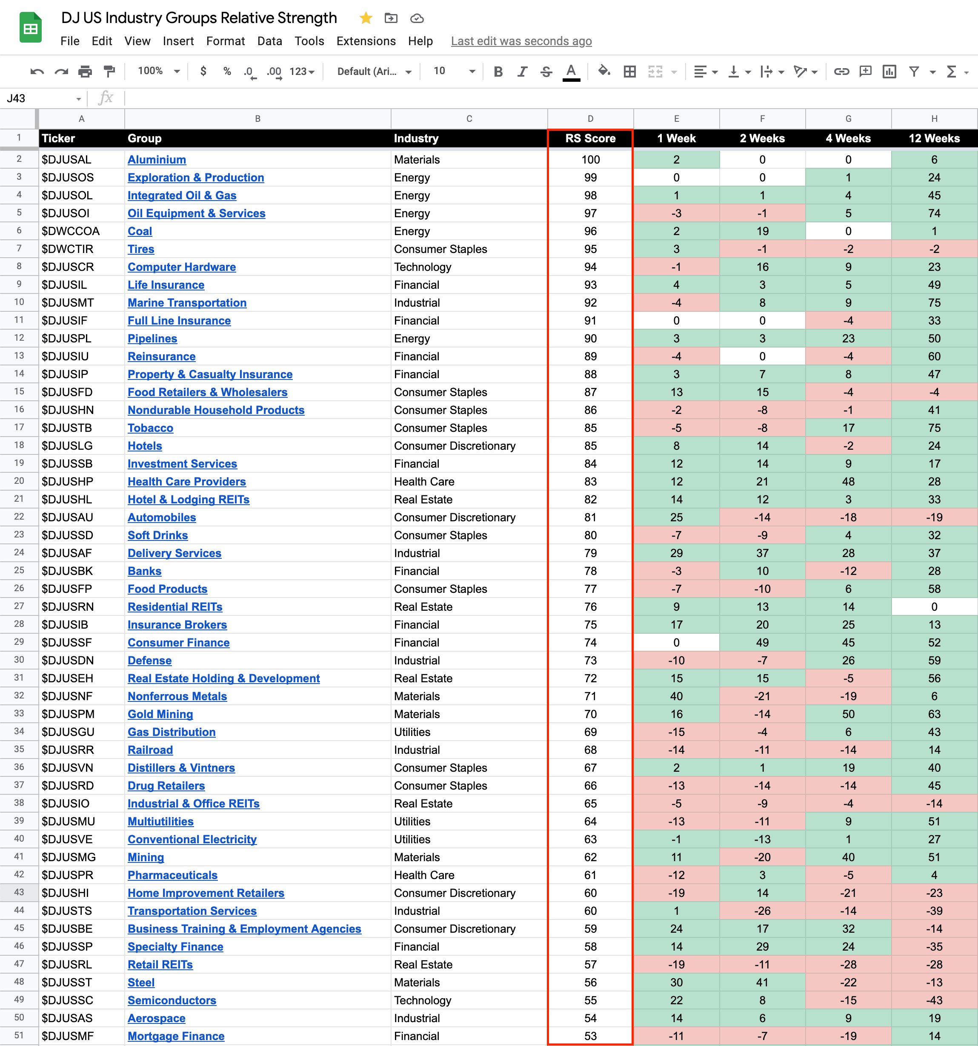The height and width of the screenshot is (1046, 978).
Task: Click the Insert link icon
Action: (x=841, y=72)
